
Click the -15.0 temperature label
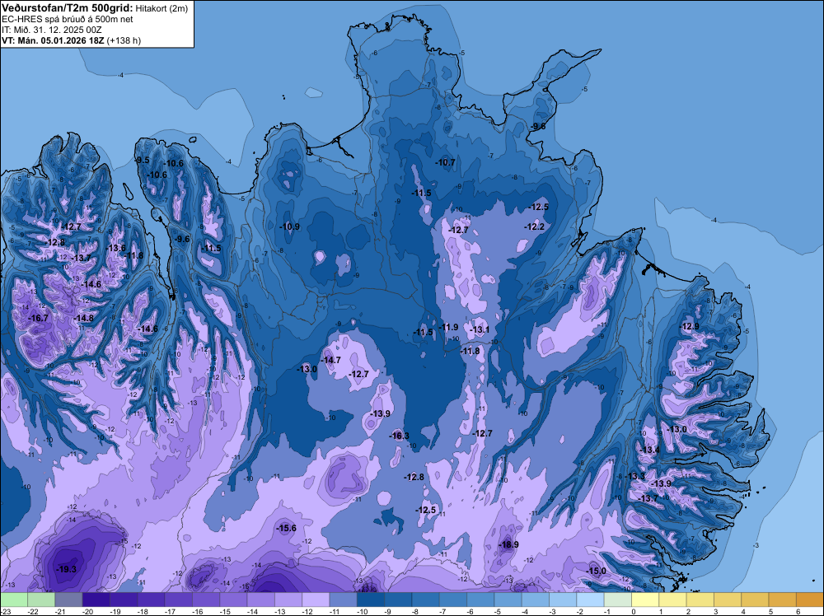pos(596,571)
